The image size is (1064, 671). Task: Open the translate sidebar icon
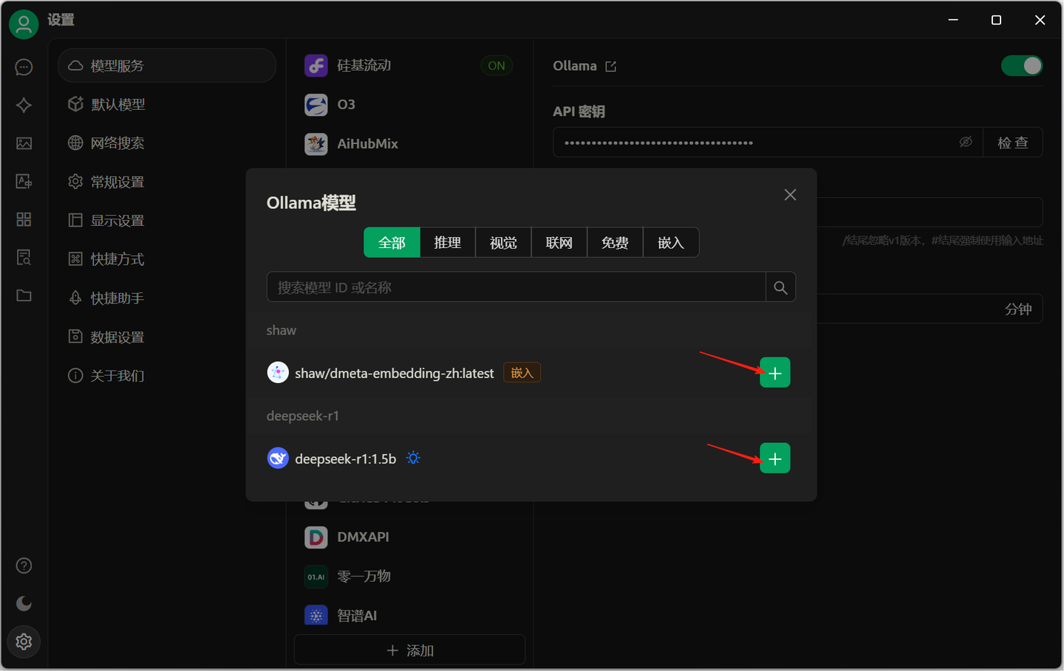24,181
